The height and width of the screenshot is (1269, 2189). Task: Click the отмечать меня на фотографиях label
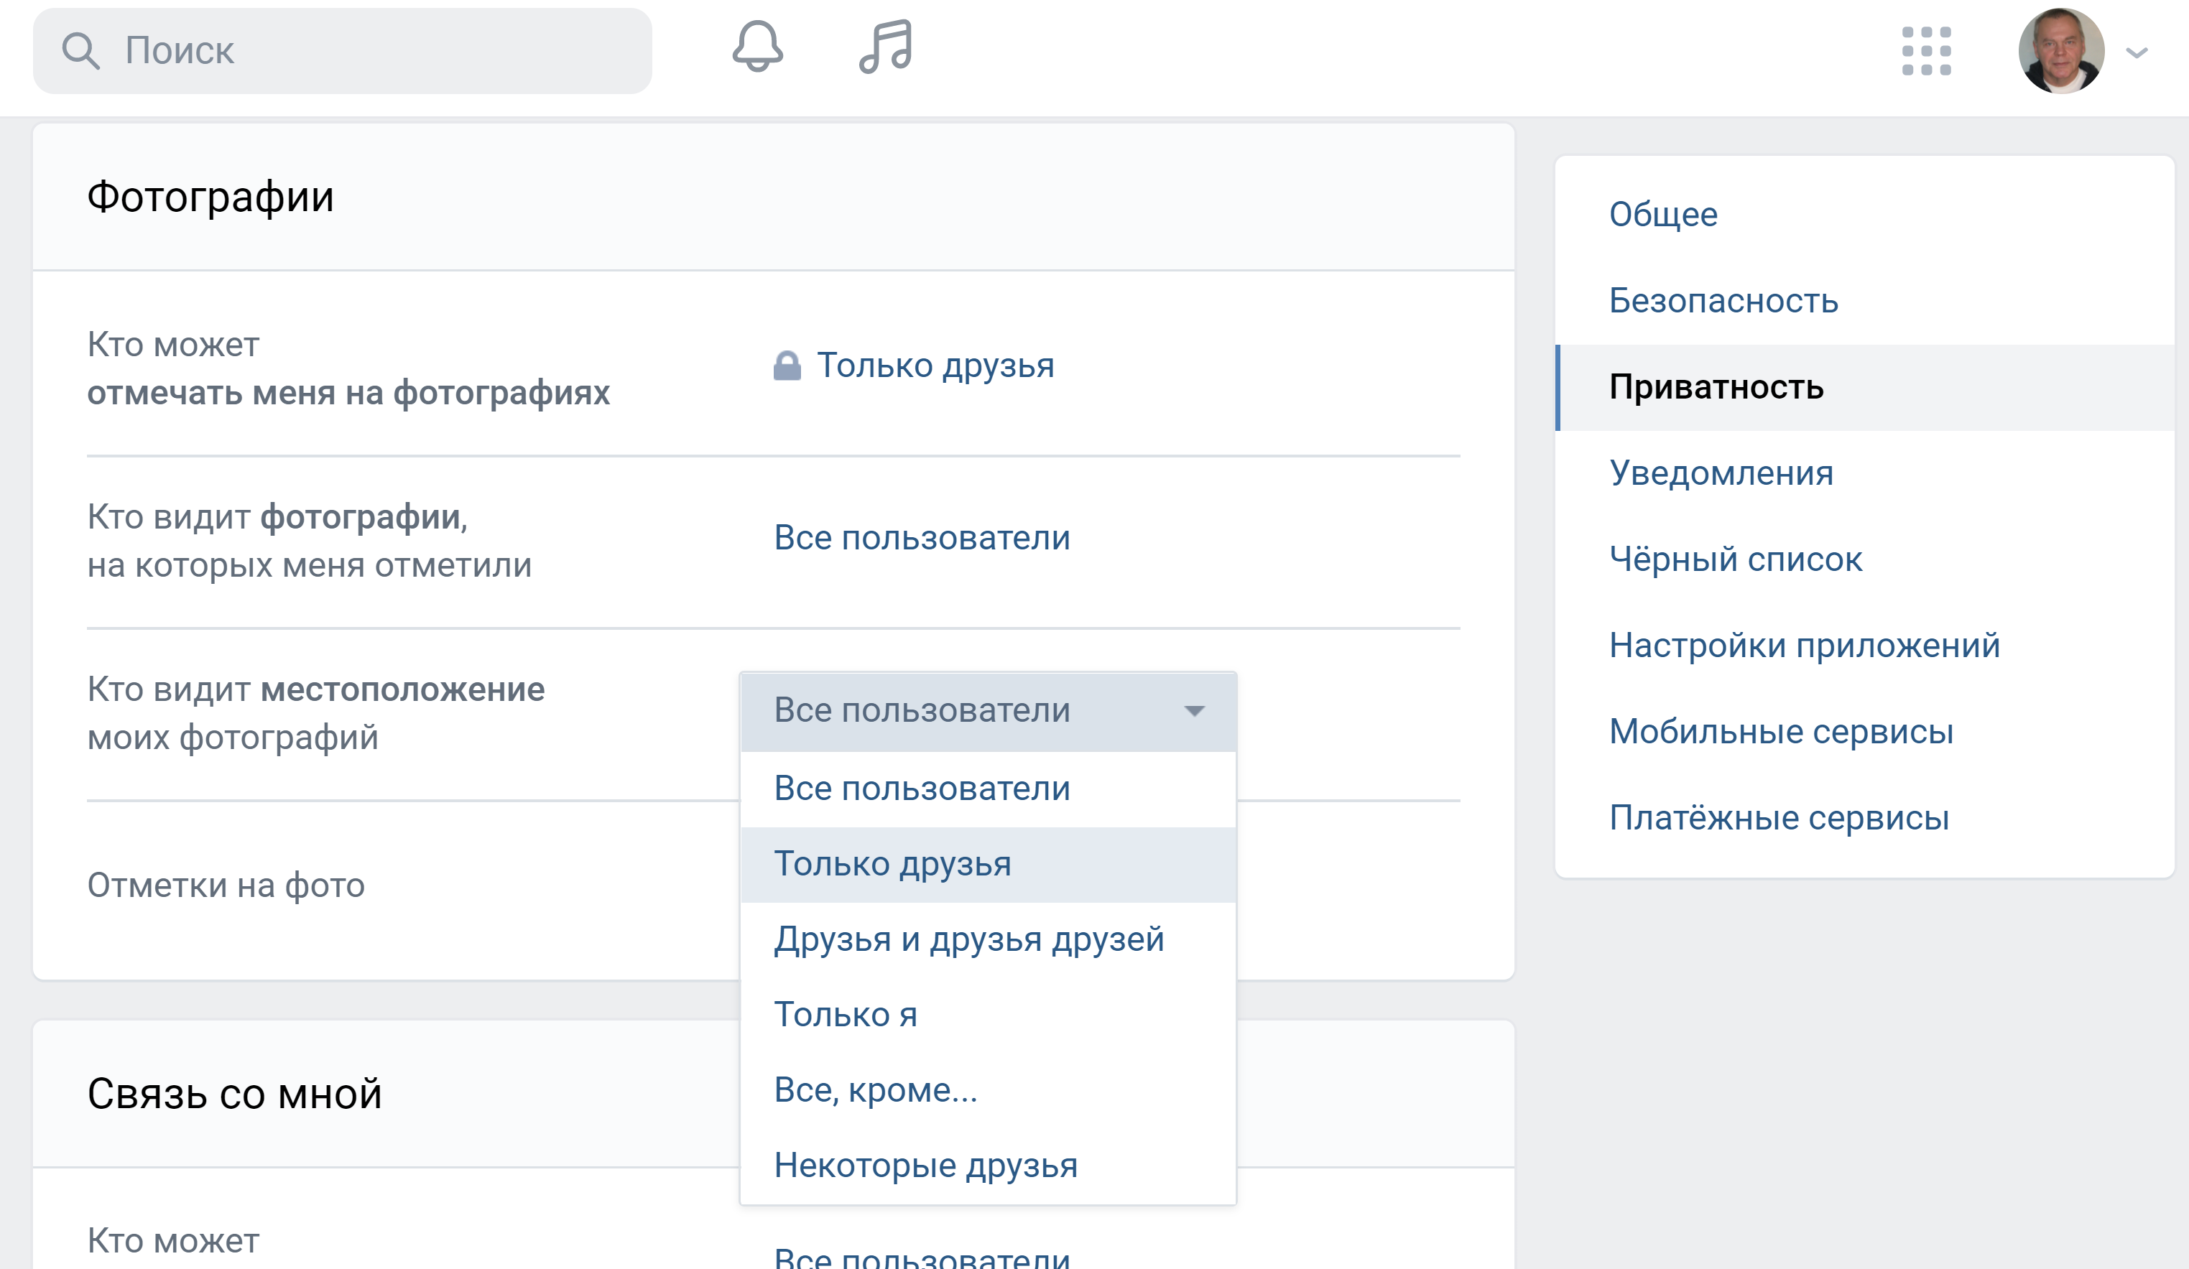(348, 394)
